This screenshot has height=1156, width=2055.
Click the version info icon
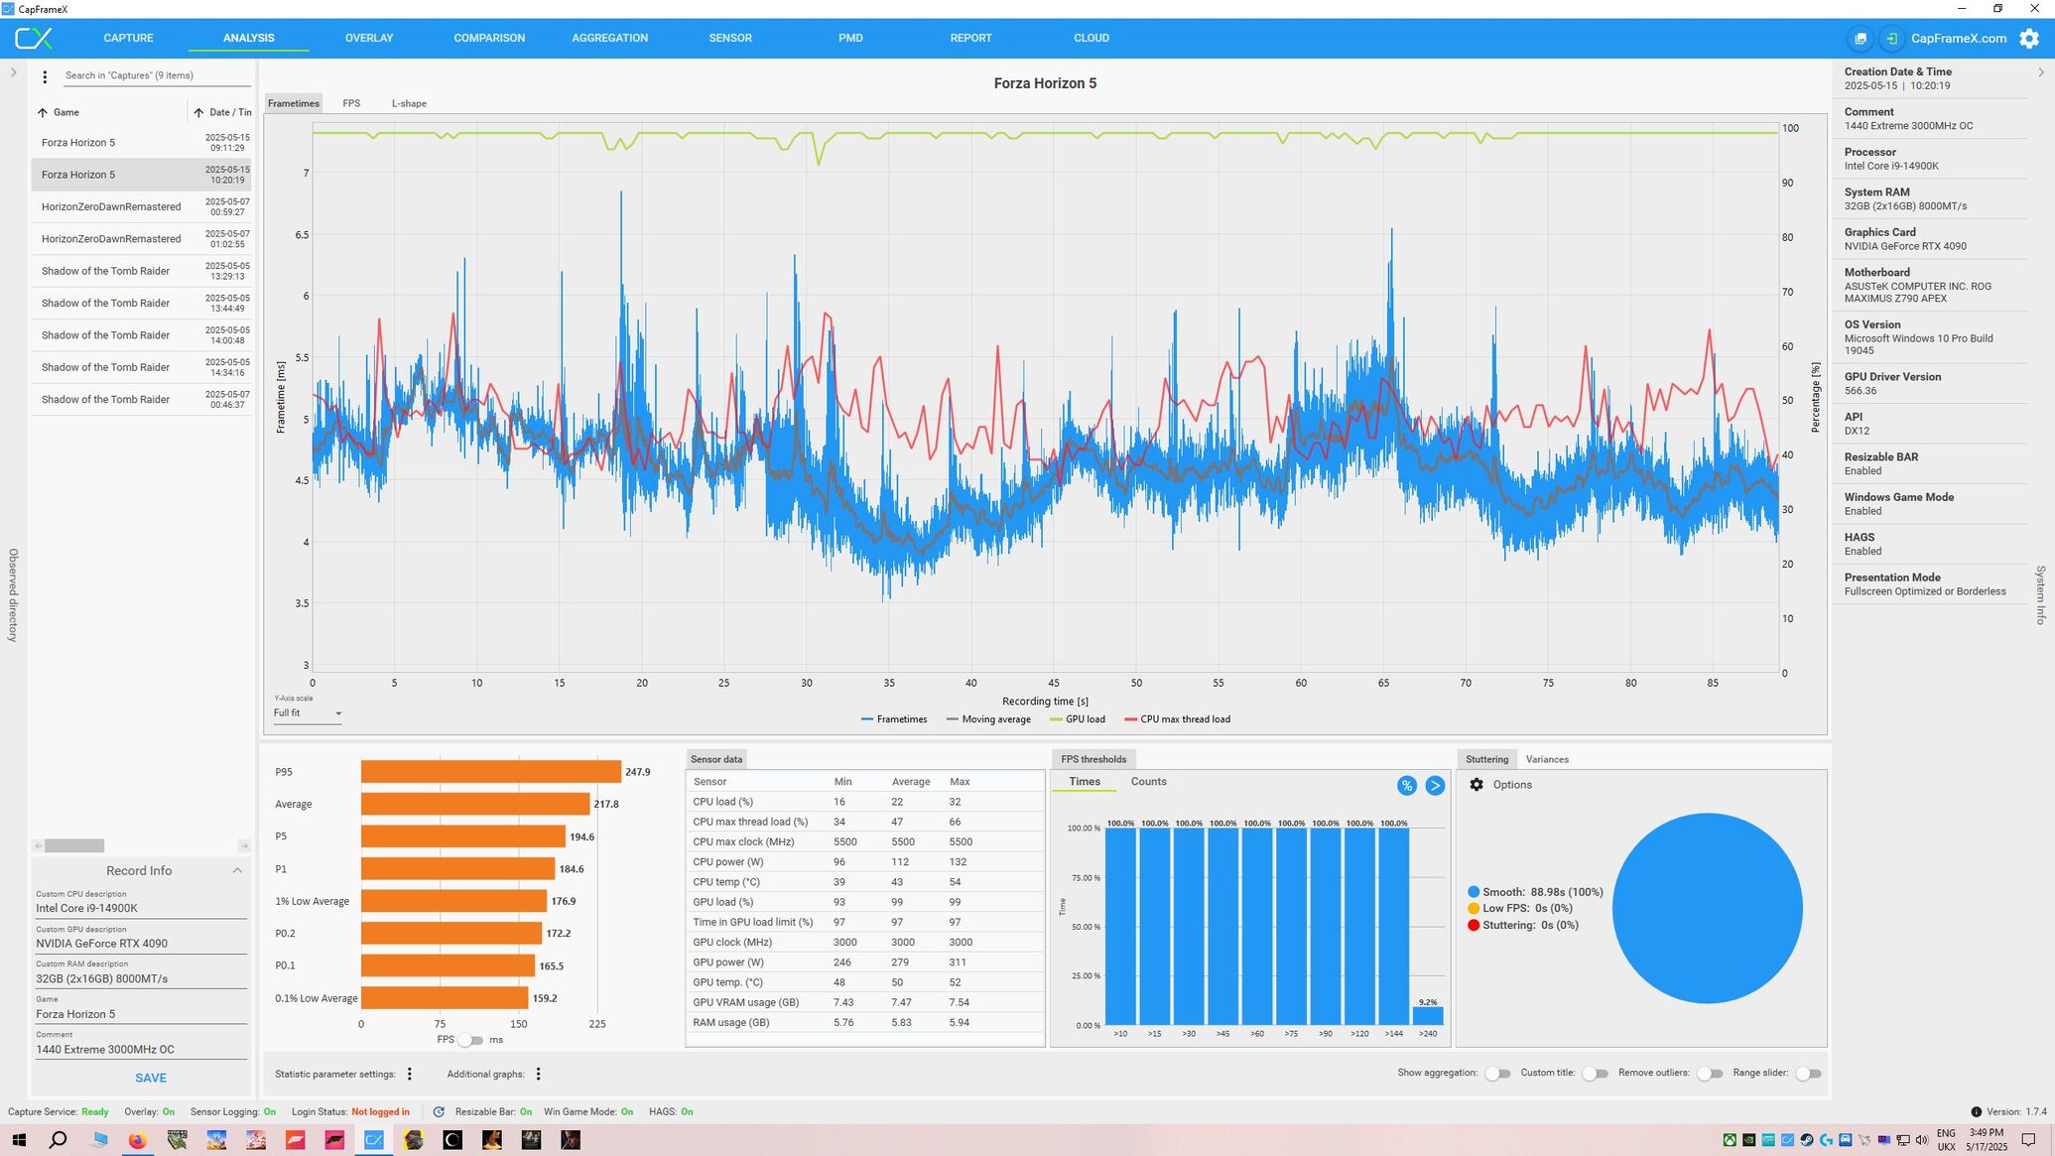(1976, 1111)
